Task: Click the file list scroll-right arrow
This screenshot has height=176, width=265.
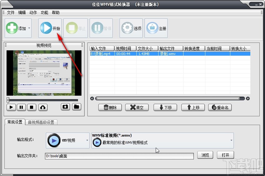Action: (x=248, y=98)
